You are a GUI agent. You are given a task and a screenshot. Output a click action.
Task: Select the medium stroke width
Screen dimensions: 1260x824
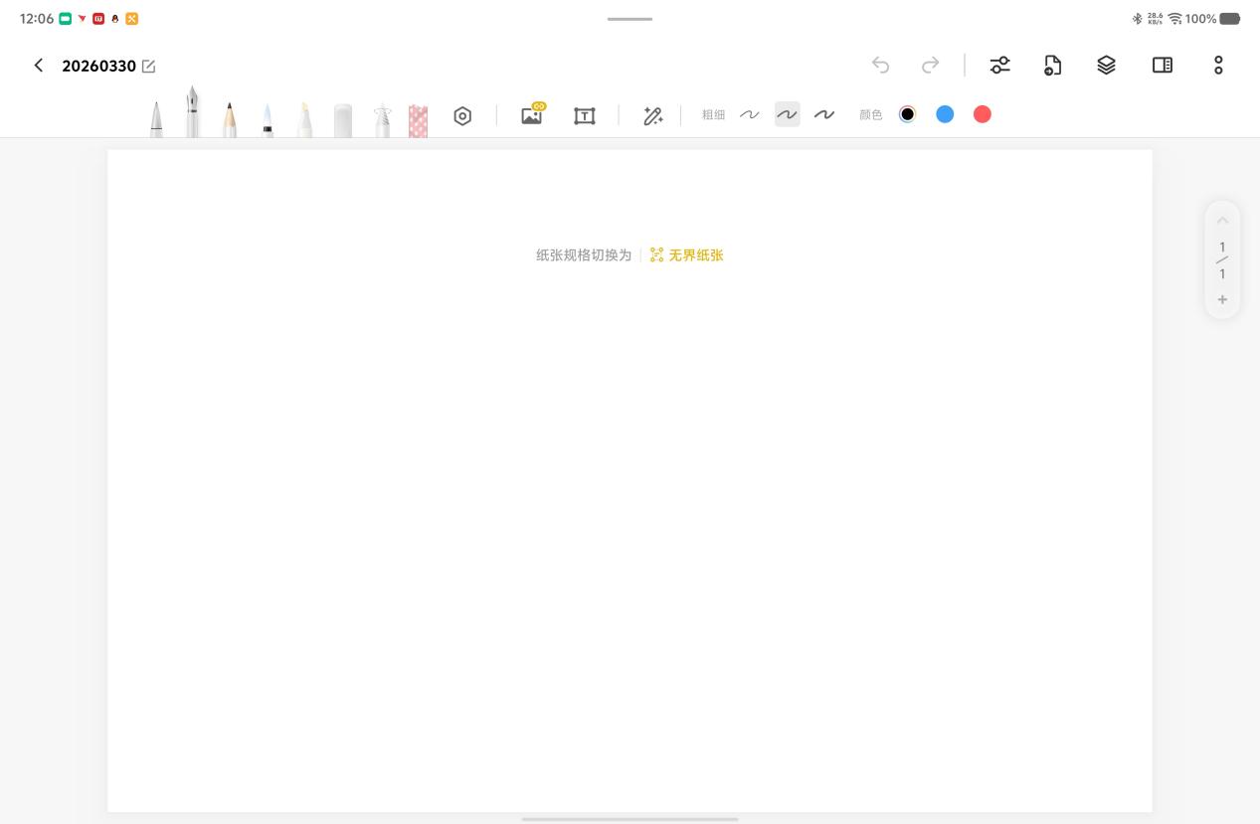[787, 115]
